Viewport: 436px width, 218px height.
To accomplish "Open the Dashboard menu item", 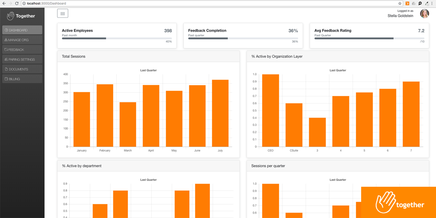I will (x=22, y=30).
